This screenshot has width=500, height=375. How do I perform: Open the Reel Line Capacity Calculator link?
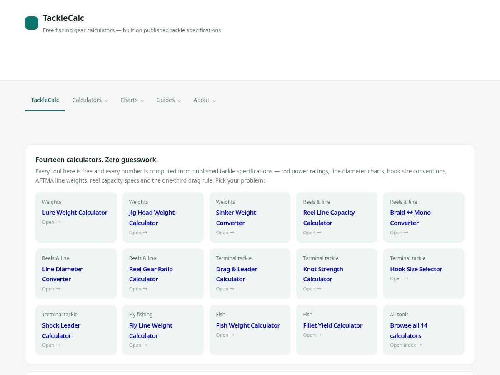pyautogui.click(x=329, y=217)
